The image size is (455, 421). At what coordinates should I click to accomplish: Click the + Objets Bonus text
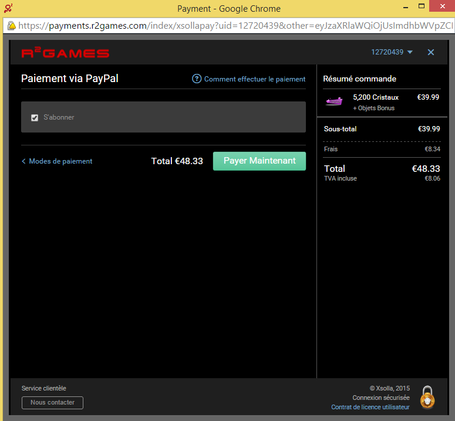click(373, 108)
